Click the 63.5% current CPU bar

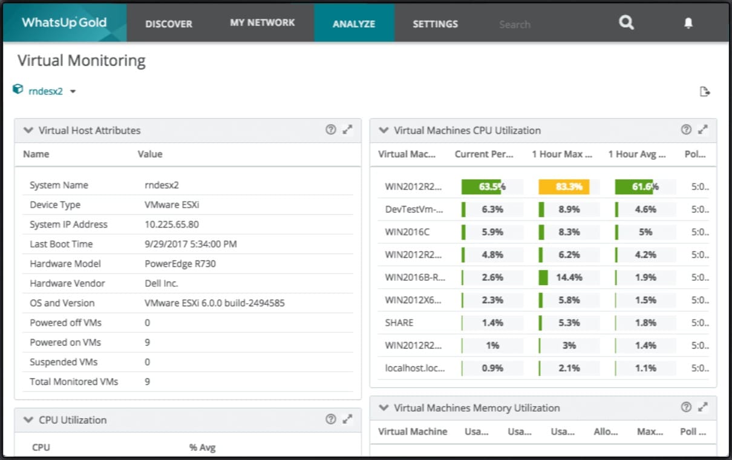pos(492,186)
